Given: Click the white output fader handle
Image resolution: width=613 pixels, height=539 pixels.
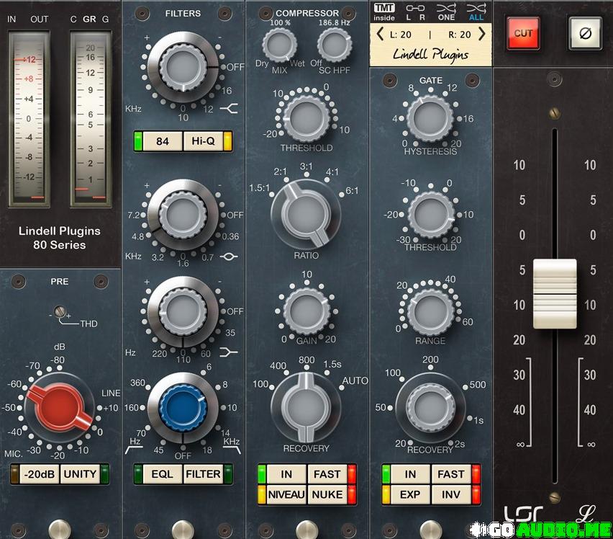Looking at the screenshot, I should (554, 293).
